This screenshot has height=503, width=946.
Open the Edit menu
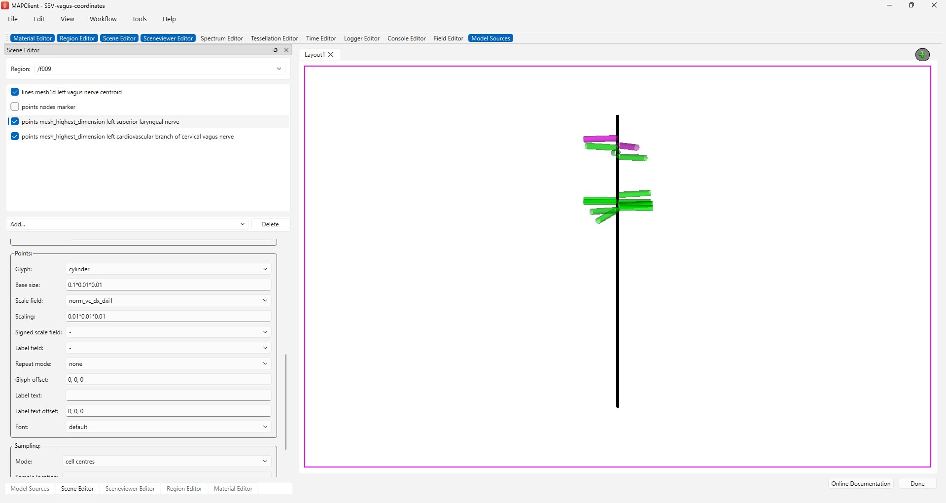39,19
